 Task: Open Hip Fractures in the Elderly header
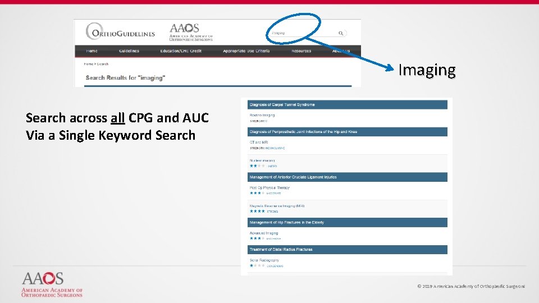click(347, 223)
